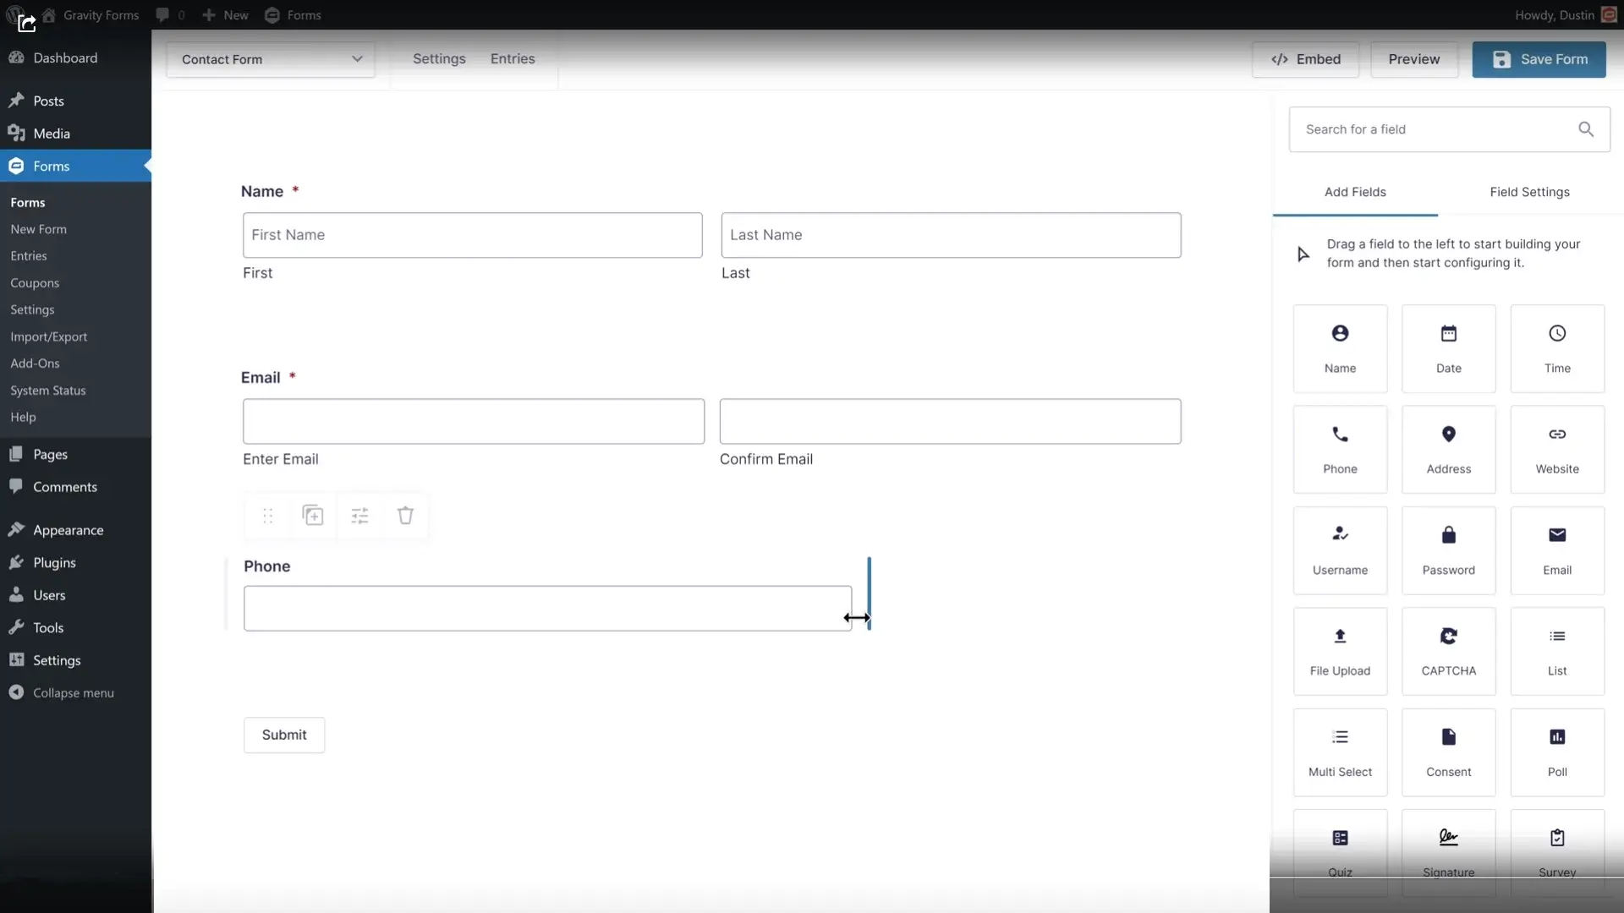Click the Embed button

tap(1305, 58)
